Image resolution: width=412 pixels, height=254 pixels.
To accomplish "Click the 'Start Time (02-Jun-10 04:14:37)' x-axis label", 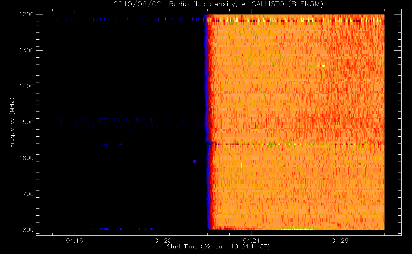I will 218,247.
